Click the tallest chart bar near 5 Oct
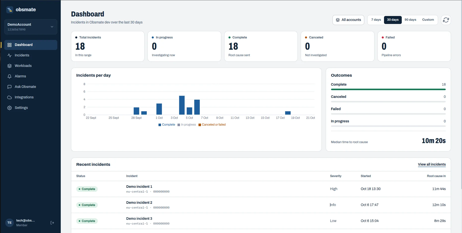The width and height of the screenshot is (462, 233). coord(182,105)
